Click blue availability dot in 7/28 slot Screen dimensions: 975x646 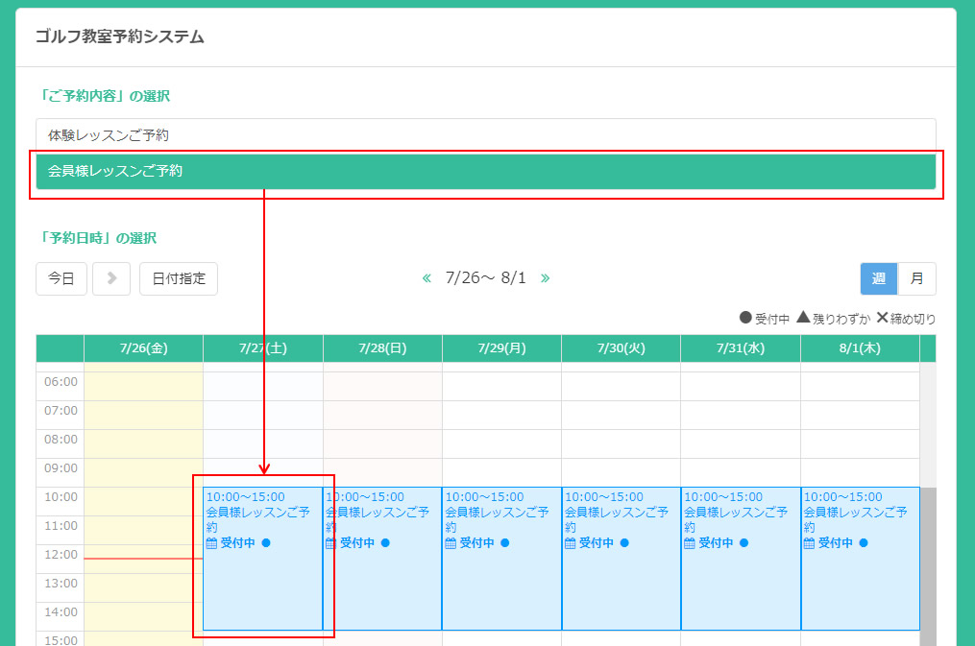tap(385, 543)
